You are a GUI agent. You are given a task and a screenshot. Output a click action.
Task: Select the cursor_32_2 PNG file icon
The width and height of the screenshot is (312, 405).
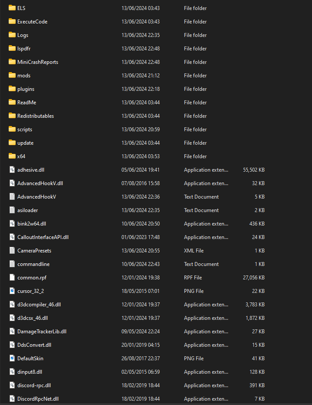pyautogui.click(x=12, y=291)
